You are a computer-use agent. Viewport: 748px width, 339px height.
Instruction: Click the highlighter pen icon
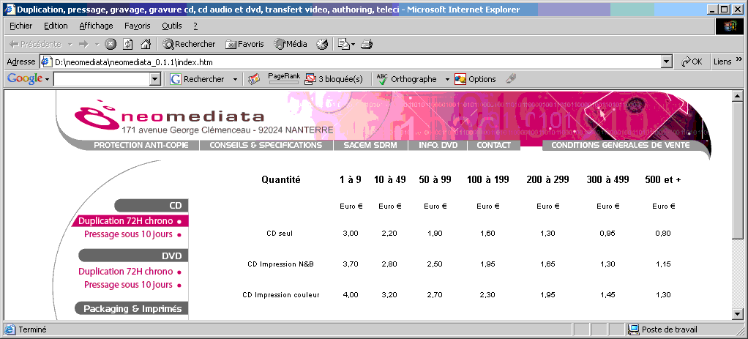point(510,79)
